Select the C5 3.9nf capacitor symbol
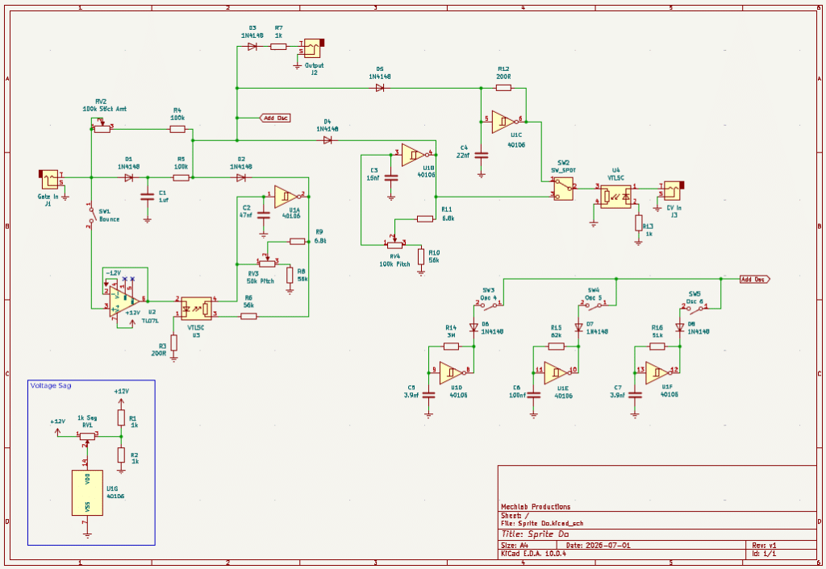 tap(429, 394)
